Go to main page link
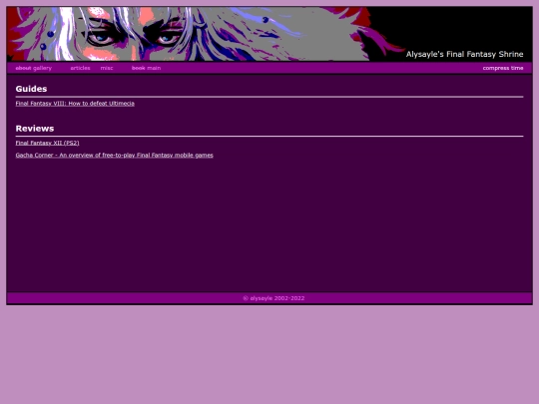539x404 pixels. click(x=154, y=68)
